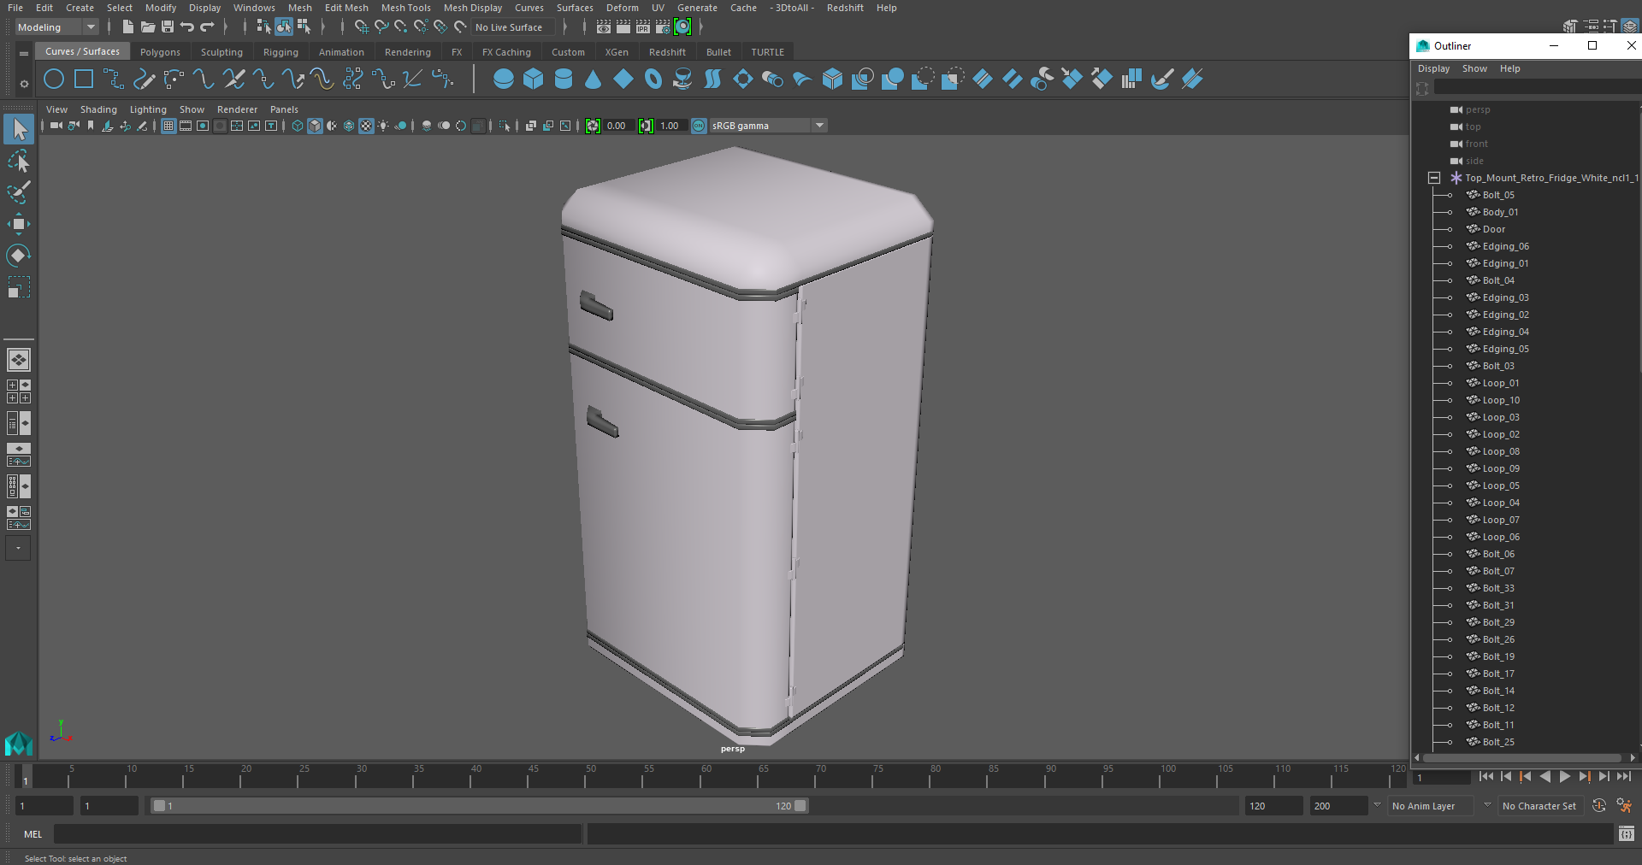The width and height of the screenshot is (1642, 865).
Task: Go to start of playback range
Action: coord(1485,777)
